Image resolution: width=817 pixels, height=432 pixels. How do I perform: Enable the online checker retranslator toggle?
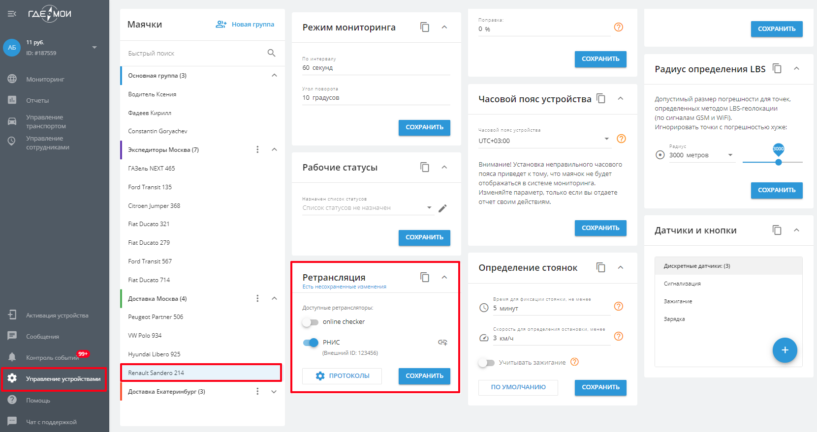click(x=311, y=322)
